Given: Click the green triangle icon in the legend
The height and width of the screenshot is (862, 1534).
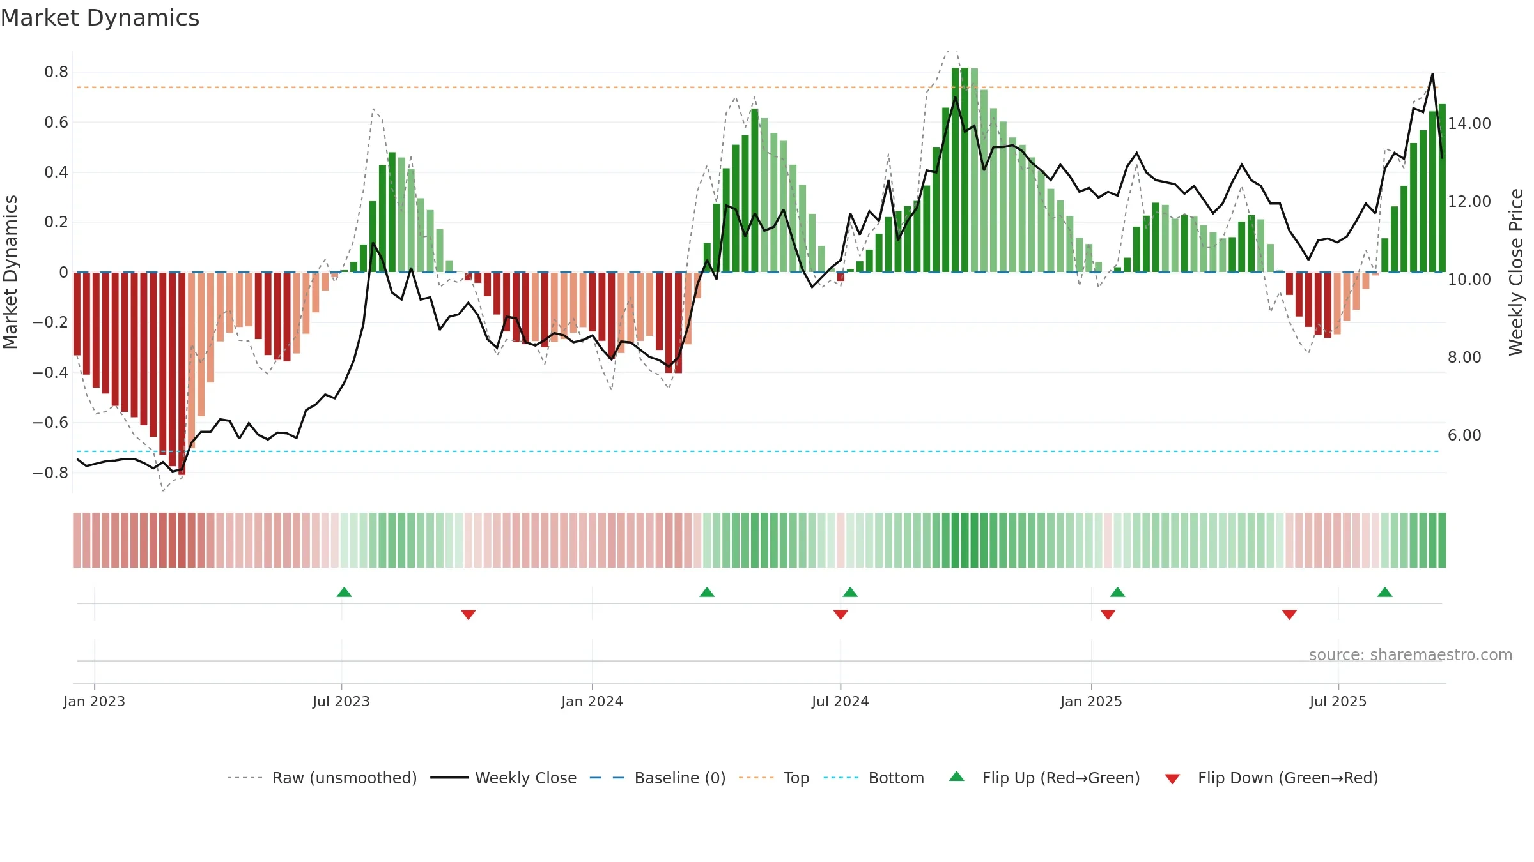Looking at the screenshot, I should [957, 776].
